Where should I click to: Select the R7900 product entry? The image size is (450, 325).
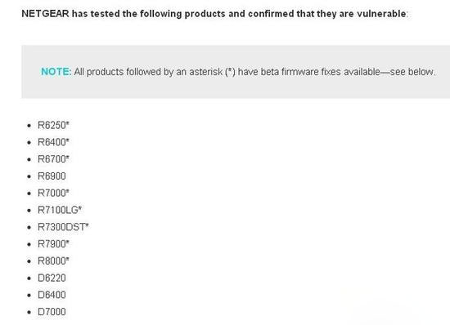tap(53, 244)
